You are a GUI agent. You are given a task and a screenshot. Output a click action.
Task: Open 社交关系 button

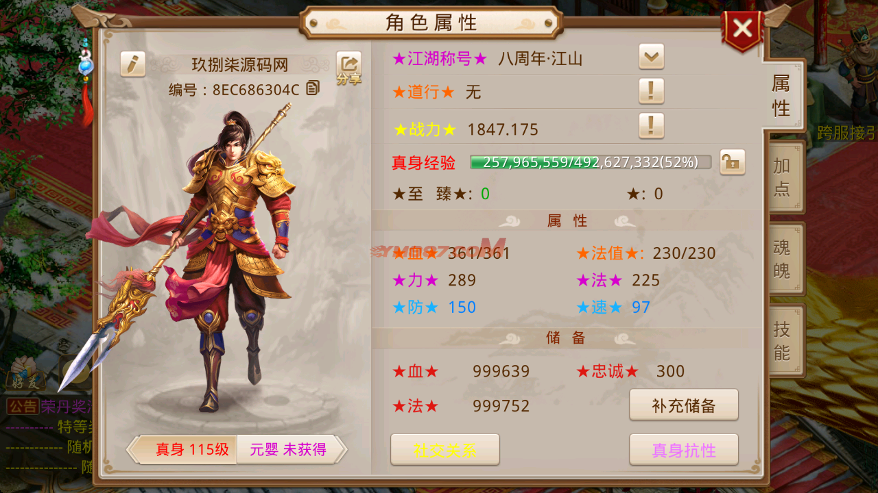[x=445, y=450]
